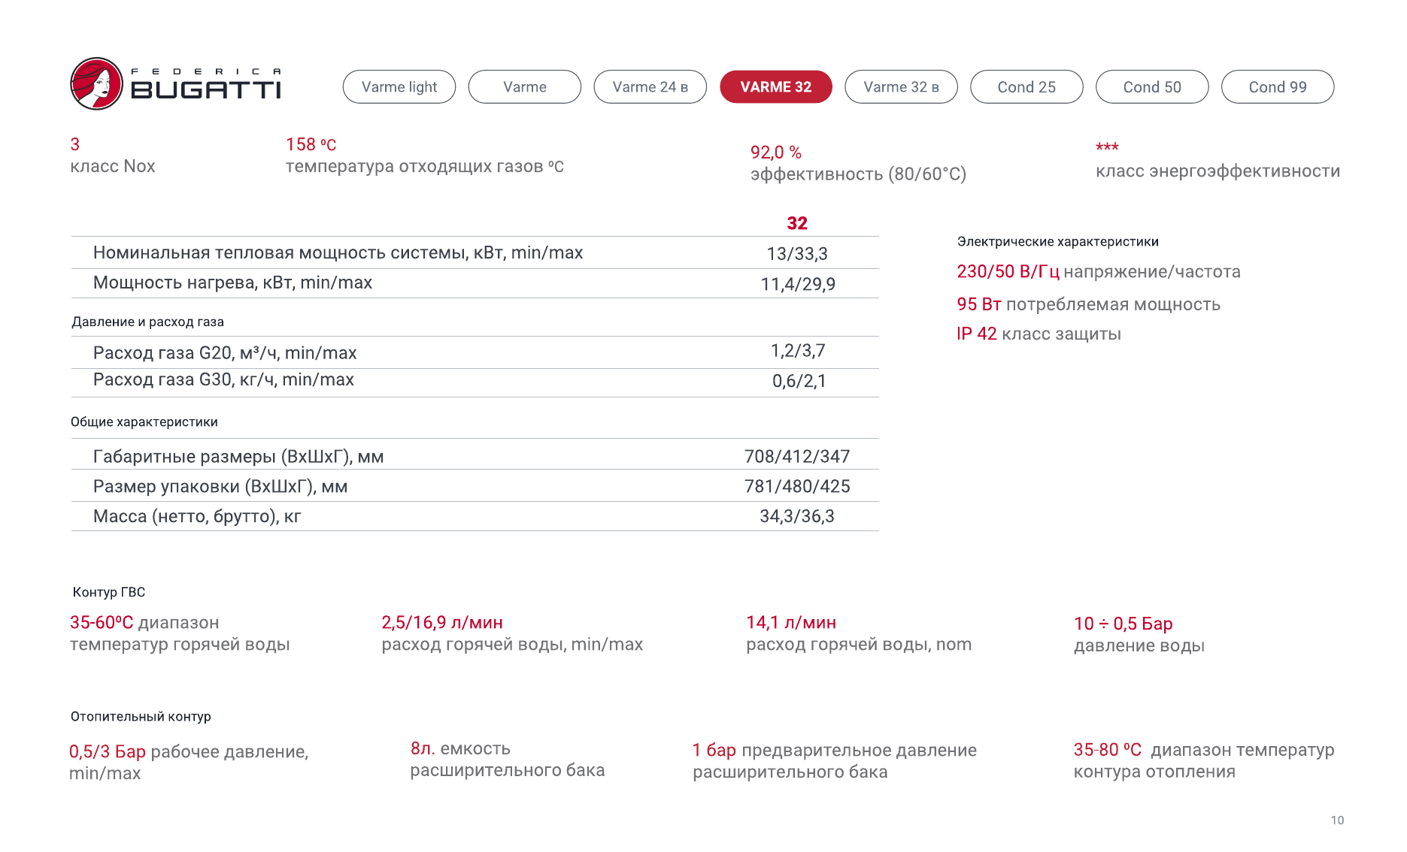Open the Varme model tab
Viewport: 1407px width, 852px height.
point(524,87)
